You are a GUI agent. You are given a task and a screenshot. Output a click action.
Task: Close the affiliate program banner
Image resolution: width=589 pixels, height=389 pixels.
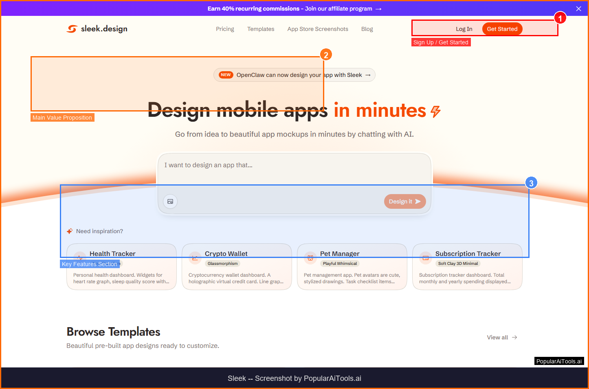point(578,9)
